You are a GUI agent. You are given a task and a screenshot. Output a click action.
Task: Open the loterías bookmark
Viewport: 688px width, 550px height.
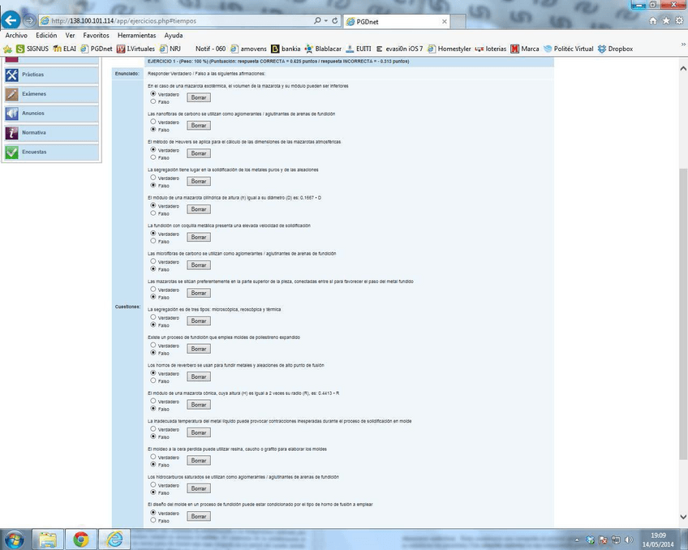(491, 49)
